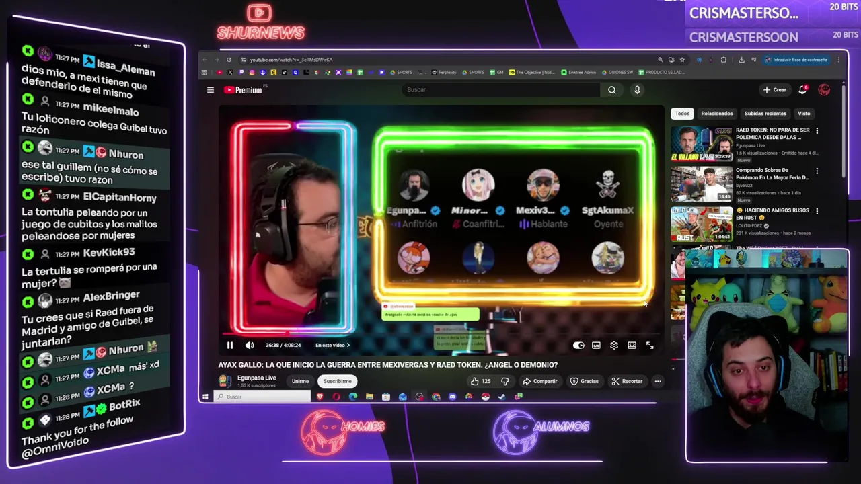Image resolution: width=861 pixels, height=484 pixels.
Task: Open the GUIONES SW bookmark
Action: [x=617, y=73]
